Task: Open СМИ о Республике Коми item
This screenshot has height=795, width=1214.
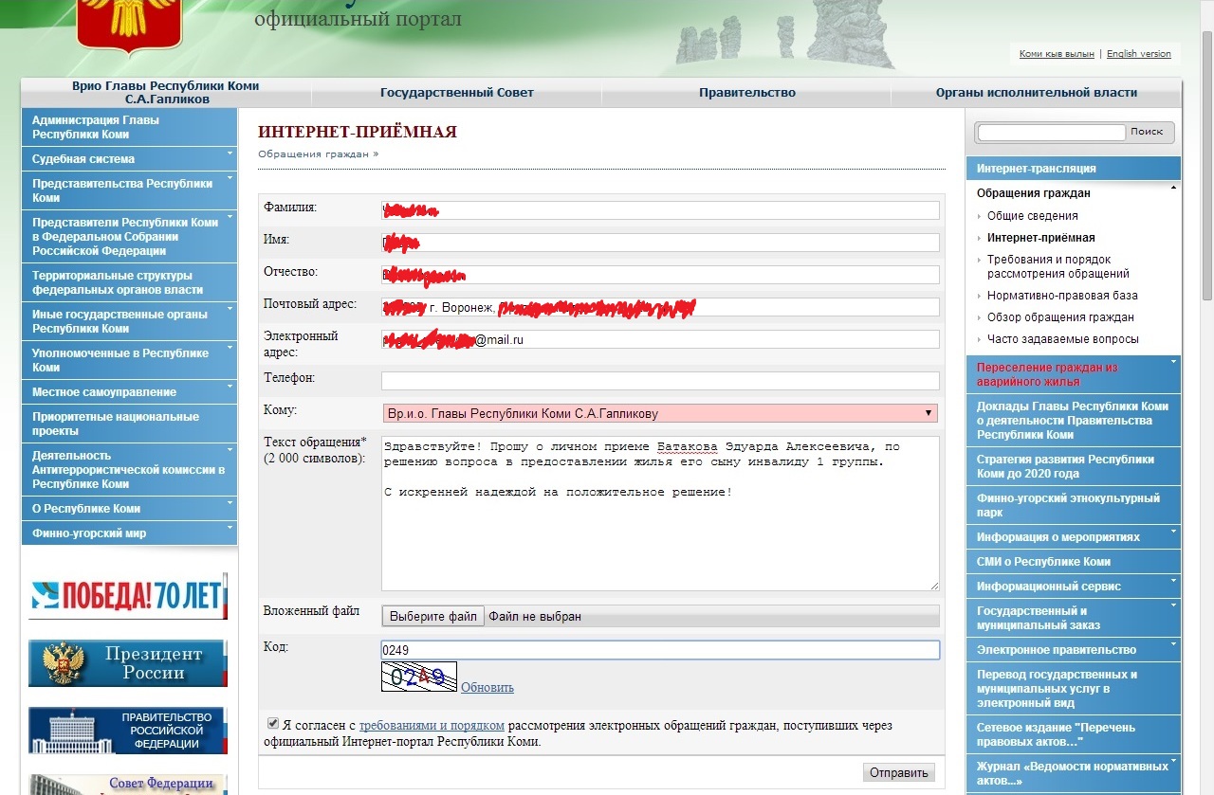Action: (1074, 562)
